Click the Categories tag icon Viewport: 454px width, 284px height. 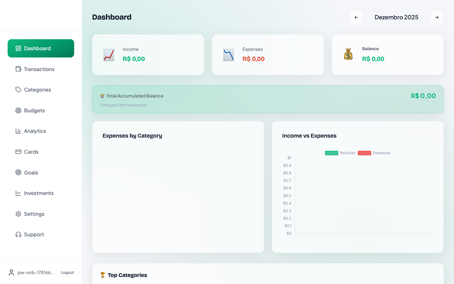tap(18, 90)
